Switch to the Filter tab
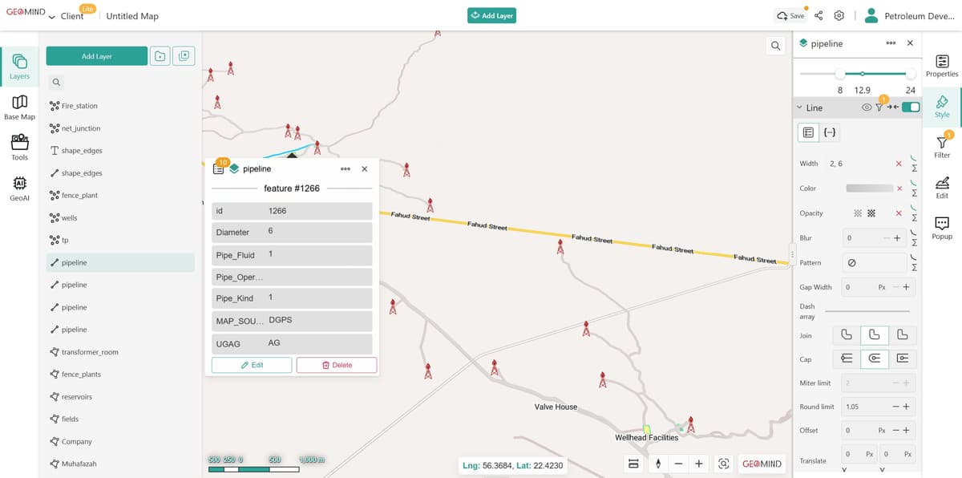 click(x=942, y=146)
